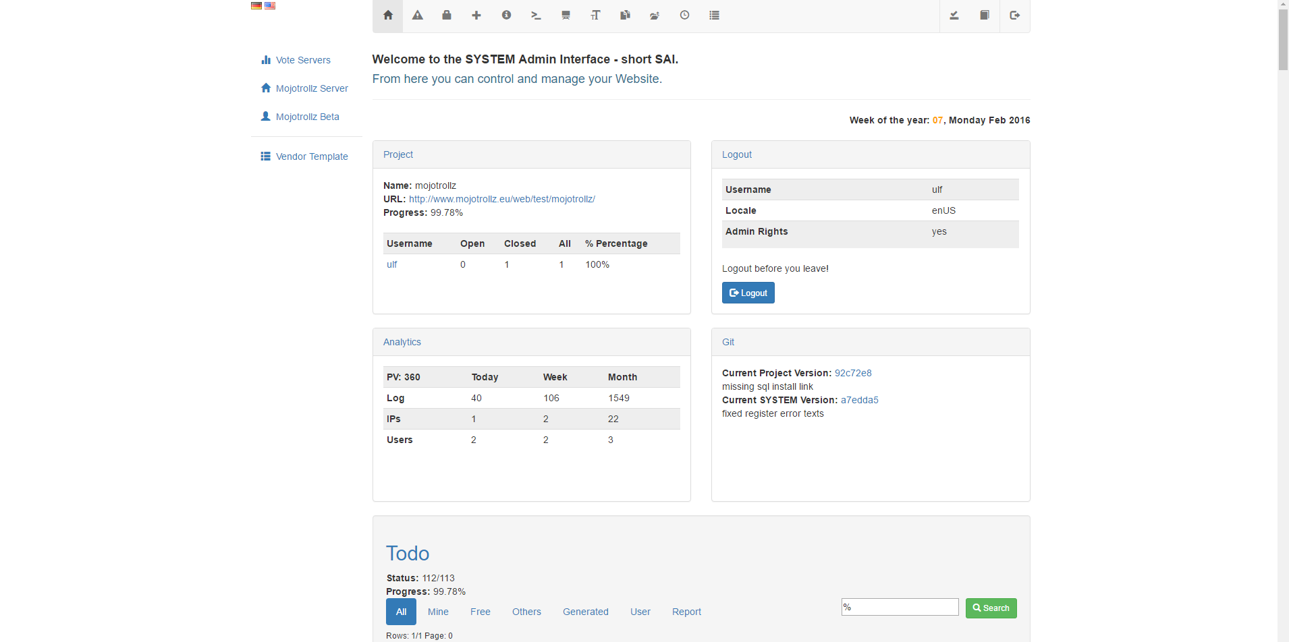Viewport: 1289px width, 642px height.
Task: Open the Report tab in Todo
Action: click(x=686, y=612)
